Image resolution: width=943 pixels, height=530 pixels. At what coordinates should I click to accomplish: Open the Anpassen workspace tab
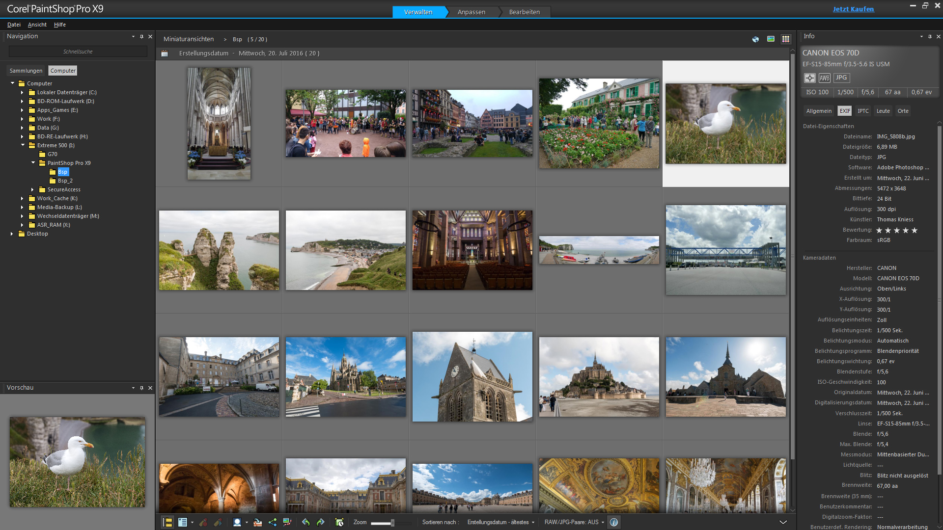[471, 12]
